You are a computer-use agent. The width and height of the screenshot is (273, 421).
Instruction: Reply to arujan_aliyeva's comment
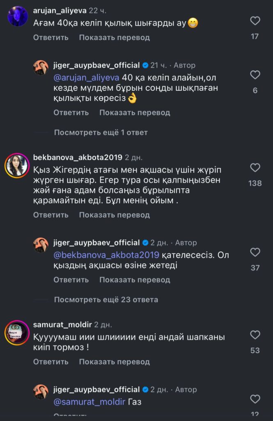51,37
